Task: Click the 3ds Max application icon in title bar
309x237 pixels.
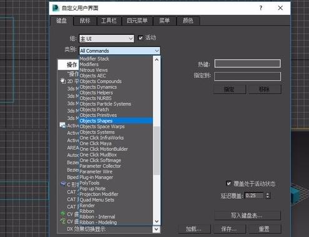Action: (56, 8)
